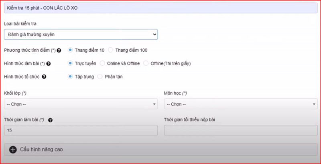The height and width of the screenshot is (164, 321).
Task: Click the Khối lớp (*) label
Action: (x=15, y=93)
